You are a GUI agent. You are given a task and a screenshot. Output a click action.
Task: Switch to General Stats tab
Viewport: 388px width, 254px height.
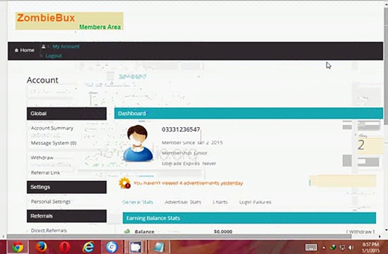coord(138,202)
